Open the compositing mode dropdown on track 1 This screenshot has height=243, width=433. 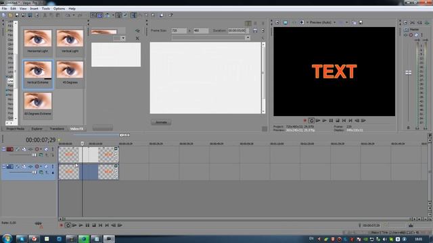(41, 155)
